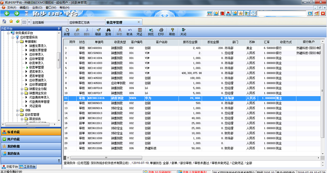Click the 帮助 (Help) toolbar icon
Viewport: 327px width, 173px height.
(x=172, y=32)
